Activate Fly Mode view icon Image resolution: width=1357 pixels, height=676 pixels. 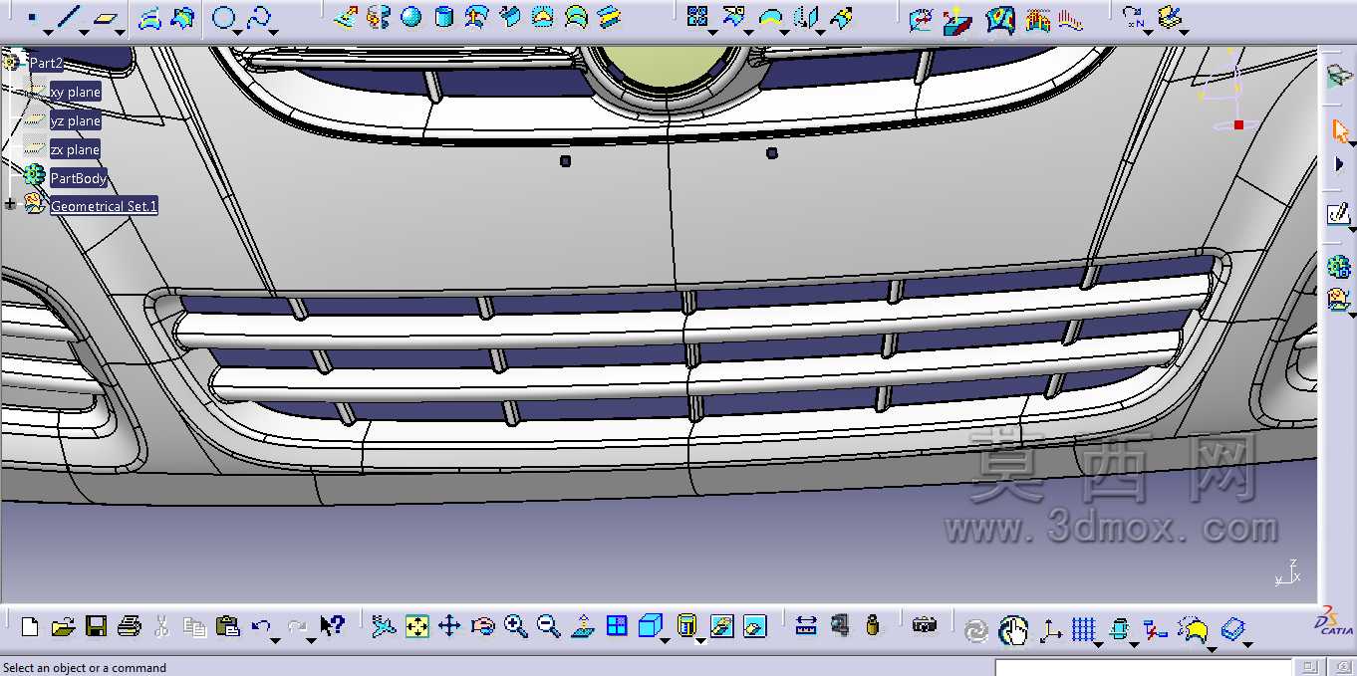[x=384, y=626]
